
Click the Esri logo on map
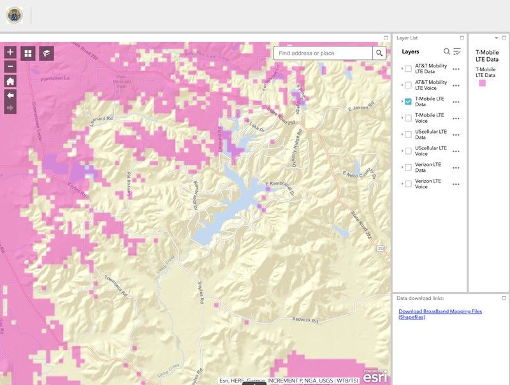pos(375,376)
